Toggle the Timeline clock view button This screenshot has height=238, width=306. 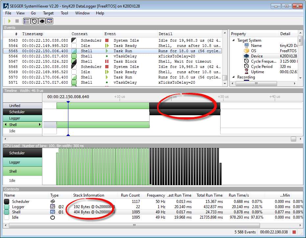click(x=35, y=21)
